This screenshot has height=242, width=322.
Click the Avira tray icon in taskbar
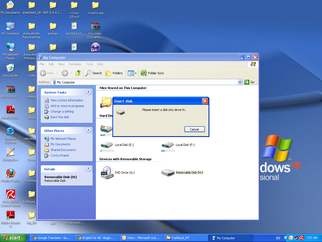click(x=301, y=238)
